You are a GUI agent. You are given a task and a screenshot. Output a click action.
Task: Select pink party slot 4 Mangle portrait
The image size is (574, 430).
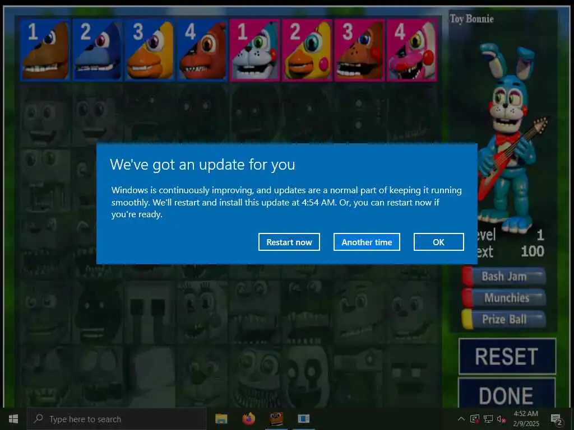(411, 50)
